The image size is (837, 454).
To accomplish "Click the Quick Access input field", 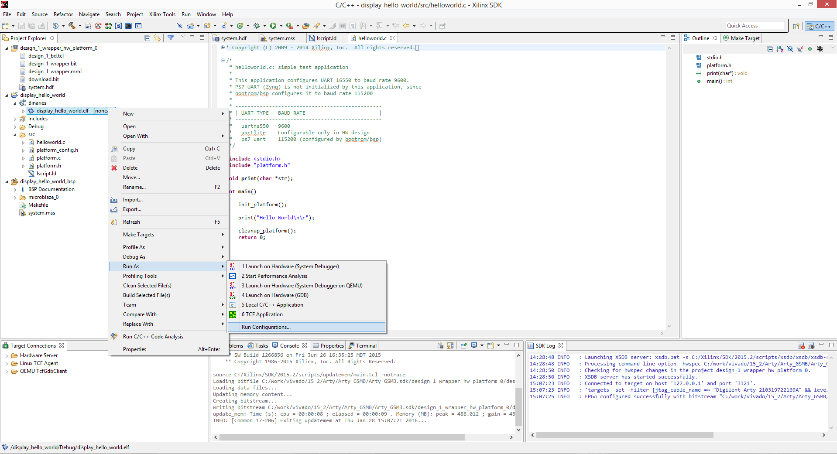I will coord(755,26).
